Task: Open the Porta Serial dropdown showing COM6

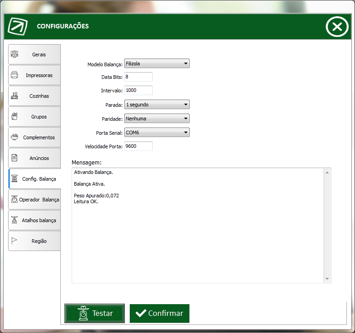Action: (x=157, y=132)
